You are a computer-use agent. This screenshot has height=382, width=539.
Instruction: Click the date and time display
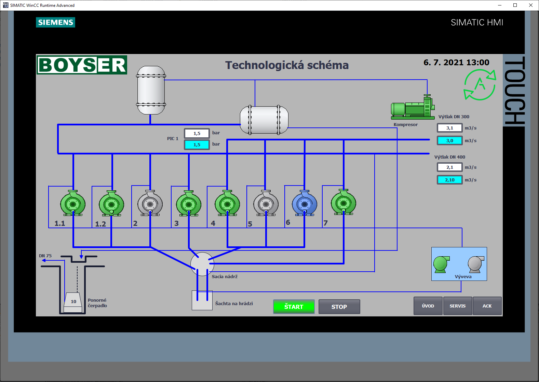456,63
